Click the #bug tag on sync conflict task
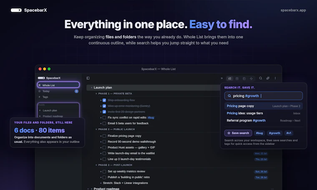Image resolution: width=317 pixels, height=190 pixels. [151, 118]
